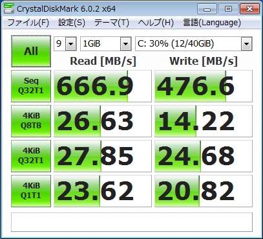This screenshot has height=239, width=263.
Task: Click the CrystalDiskMark title bar app icon
Action: point(9,8)
